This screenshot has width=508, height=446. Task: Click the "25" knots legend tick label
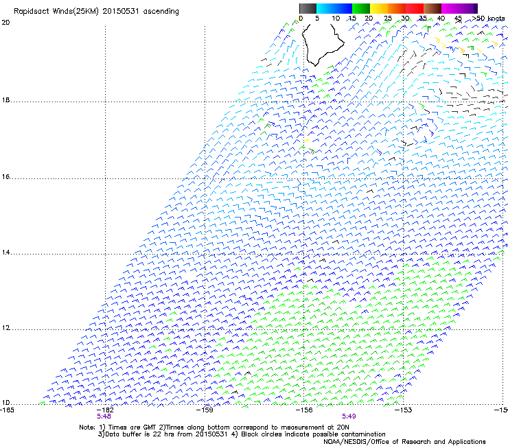click(388, 19)
